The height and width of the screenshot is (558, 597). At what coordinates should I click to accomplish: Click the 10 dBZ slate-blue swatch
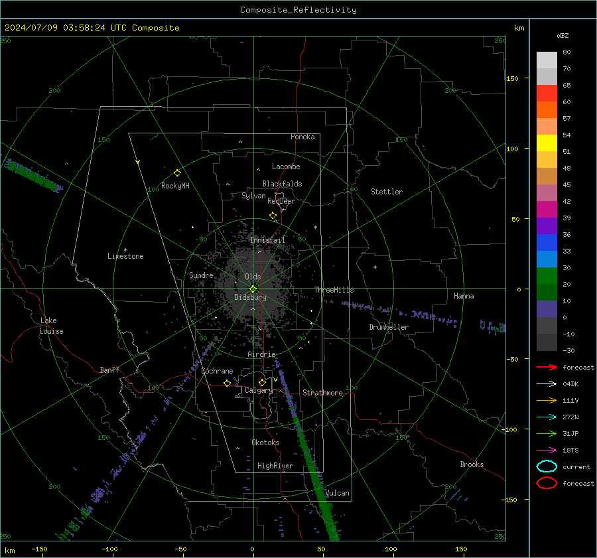547,309
